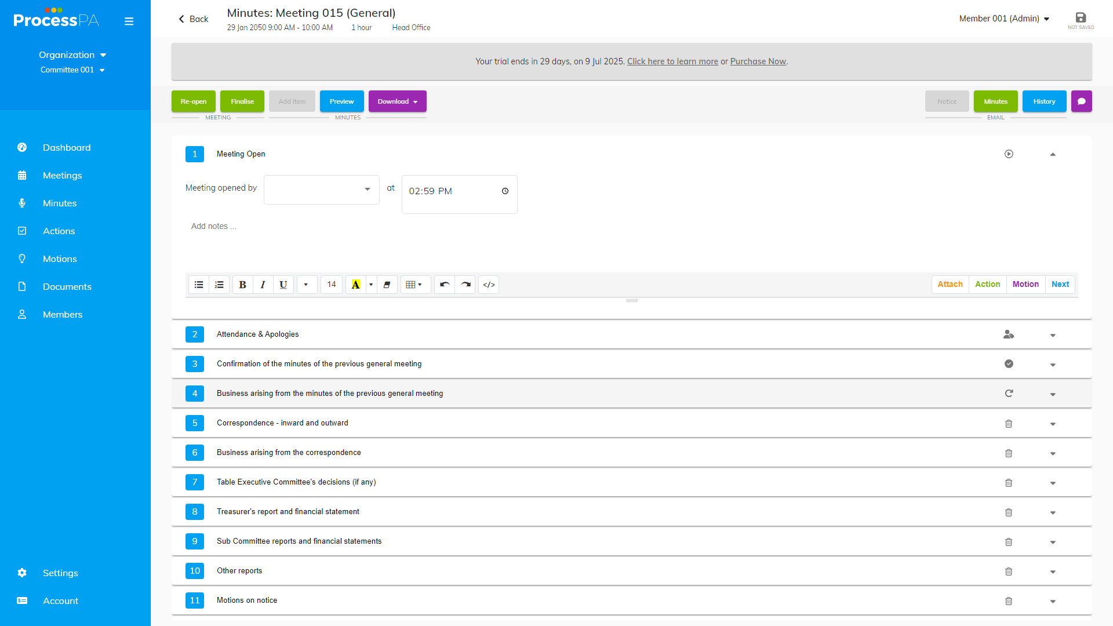Click the Purchase Now link

click(758, 61)
